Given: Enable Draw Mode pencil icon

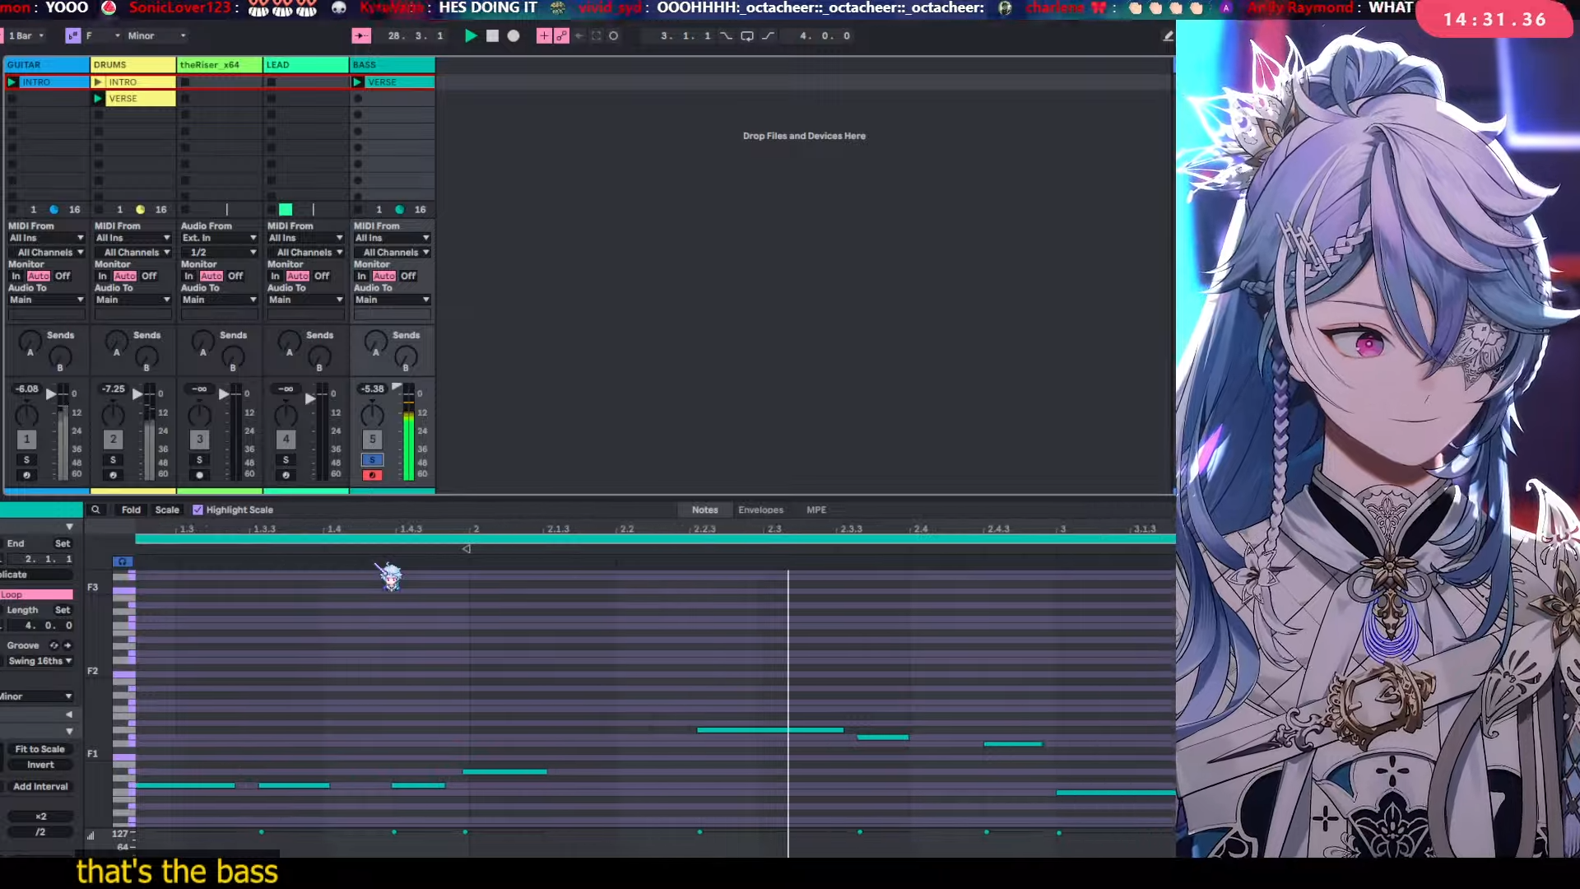Looking at the screenshot, I should pos(1168,36).
